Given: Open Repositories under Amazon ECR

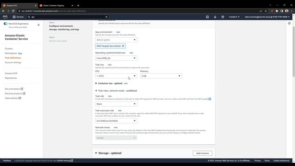Looking at the screenshot, I should tap(11, 78).
